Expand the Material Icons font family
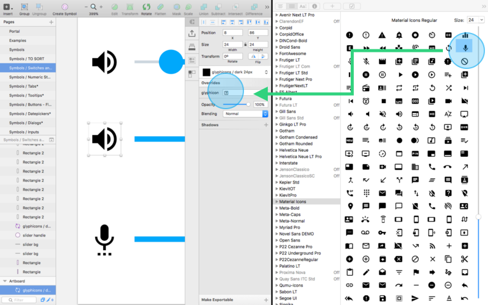The image size is (488, 305). [276, 201]
